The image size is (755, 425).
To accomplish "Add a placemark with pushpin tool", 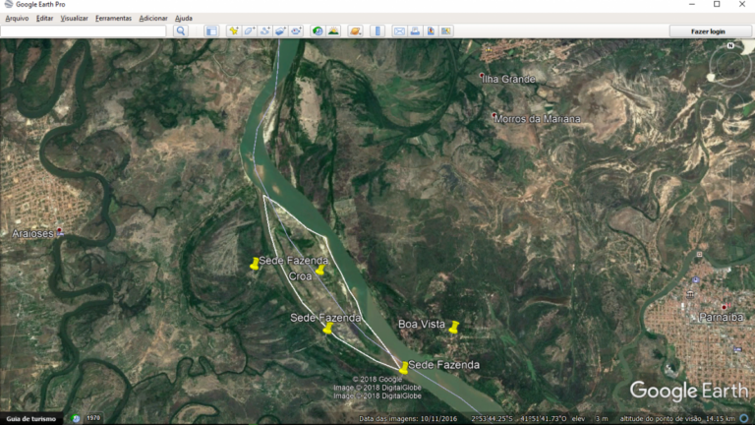I will 234,31.
